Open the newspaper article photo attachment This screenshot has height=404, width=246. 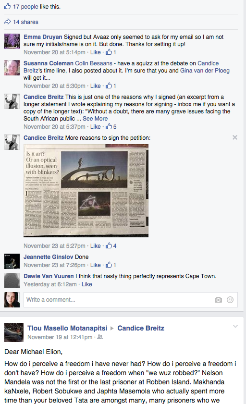click(86, 191)
